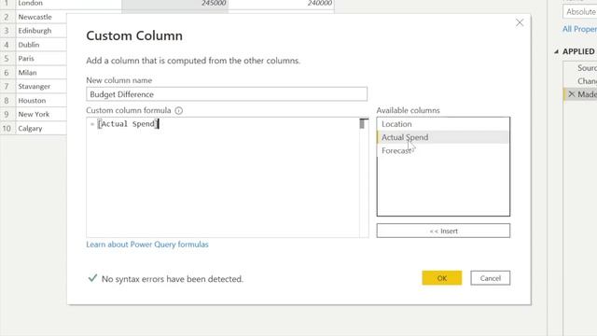Select the Edinburgh row cell
The width and height of the screenshot is (597, 336).
click(40, 31)
